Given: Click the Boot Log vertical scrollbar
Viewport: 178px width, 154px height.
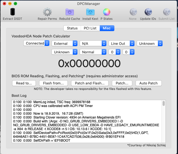Looking at the screenshot, I should 164,121.
